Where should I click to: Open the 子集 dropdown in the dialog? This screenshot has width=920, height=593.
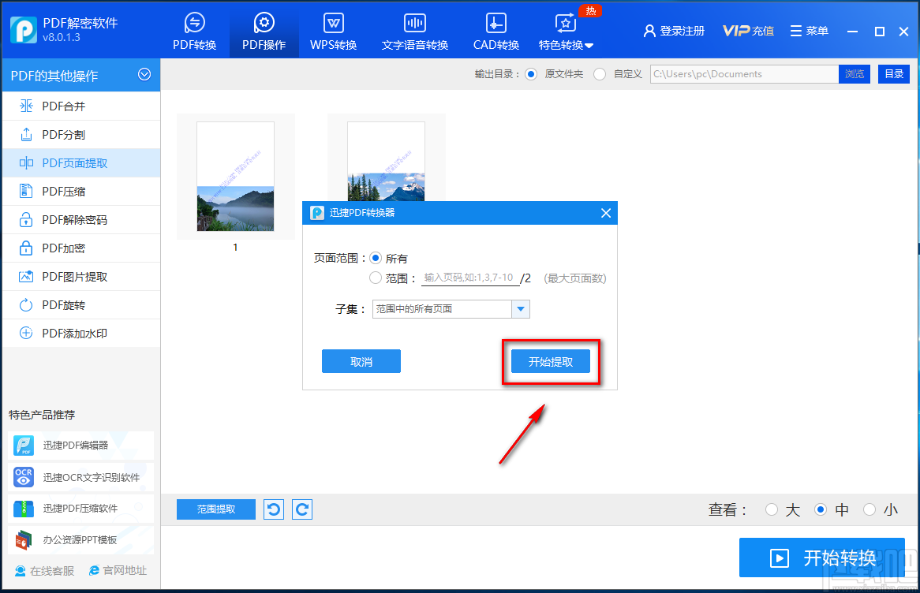click(x=520, y=309)
